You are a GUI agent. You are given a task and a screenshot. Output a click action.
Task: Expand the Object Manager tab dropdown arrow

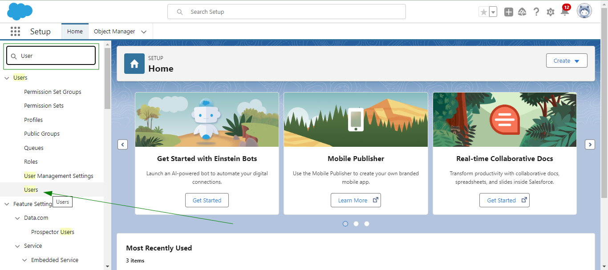point(144,32)
